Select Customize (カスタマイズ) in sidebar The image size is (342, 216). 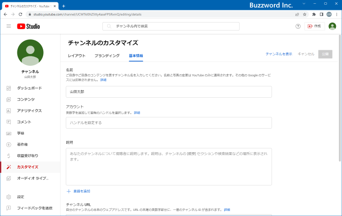click(x=31, y=167)
